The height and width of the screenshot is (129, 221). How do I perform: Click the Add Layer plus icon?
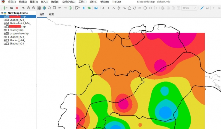[4, 8]
